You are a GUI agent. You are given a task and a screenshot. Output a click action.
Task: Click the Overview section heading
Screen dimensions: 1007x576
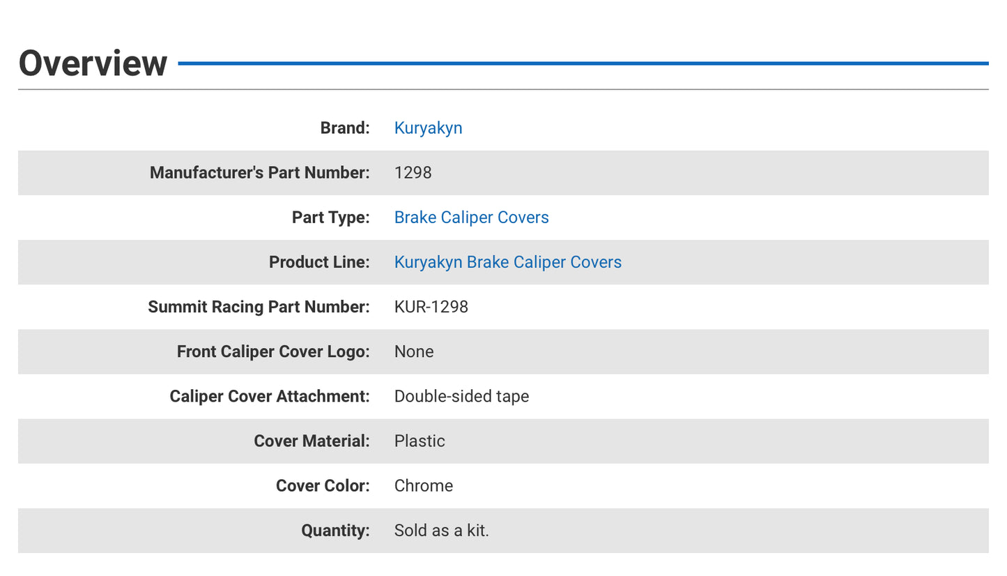[93, 63]
